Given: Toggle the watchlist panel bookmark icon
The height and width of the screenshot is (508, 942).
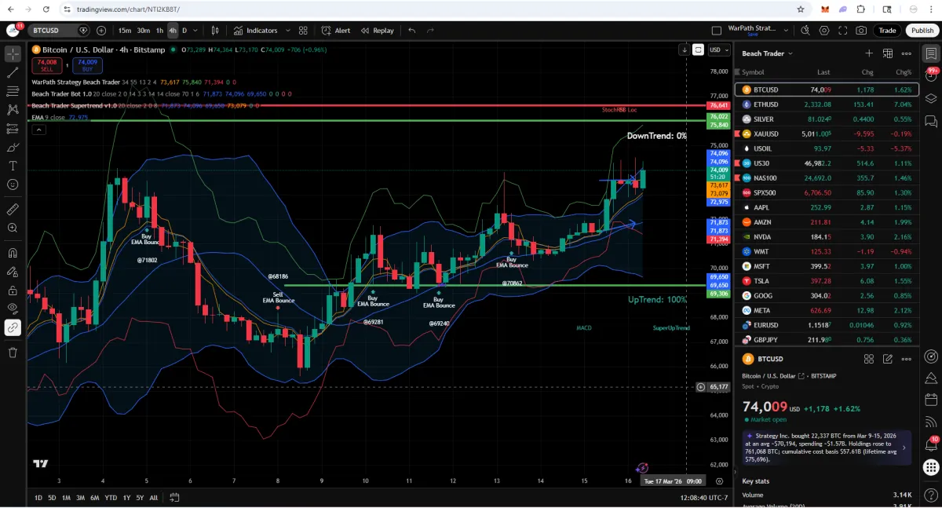Looking at the screenshot, I should pos(931,53).
